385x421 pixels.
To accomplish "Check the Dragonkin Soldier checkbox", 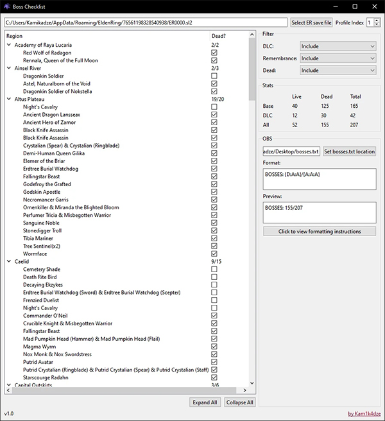I will pos(214,76).
